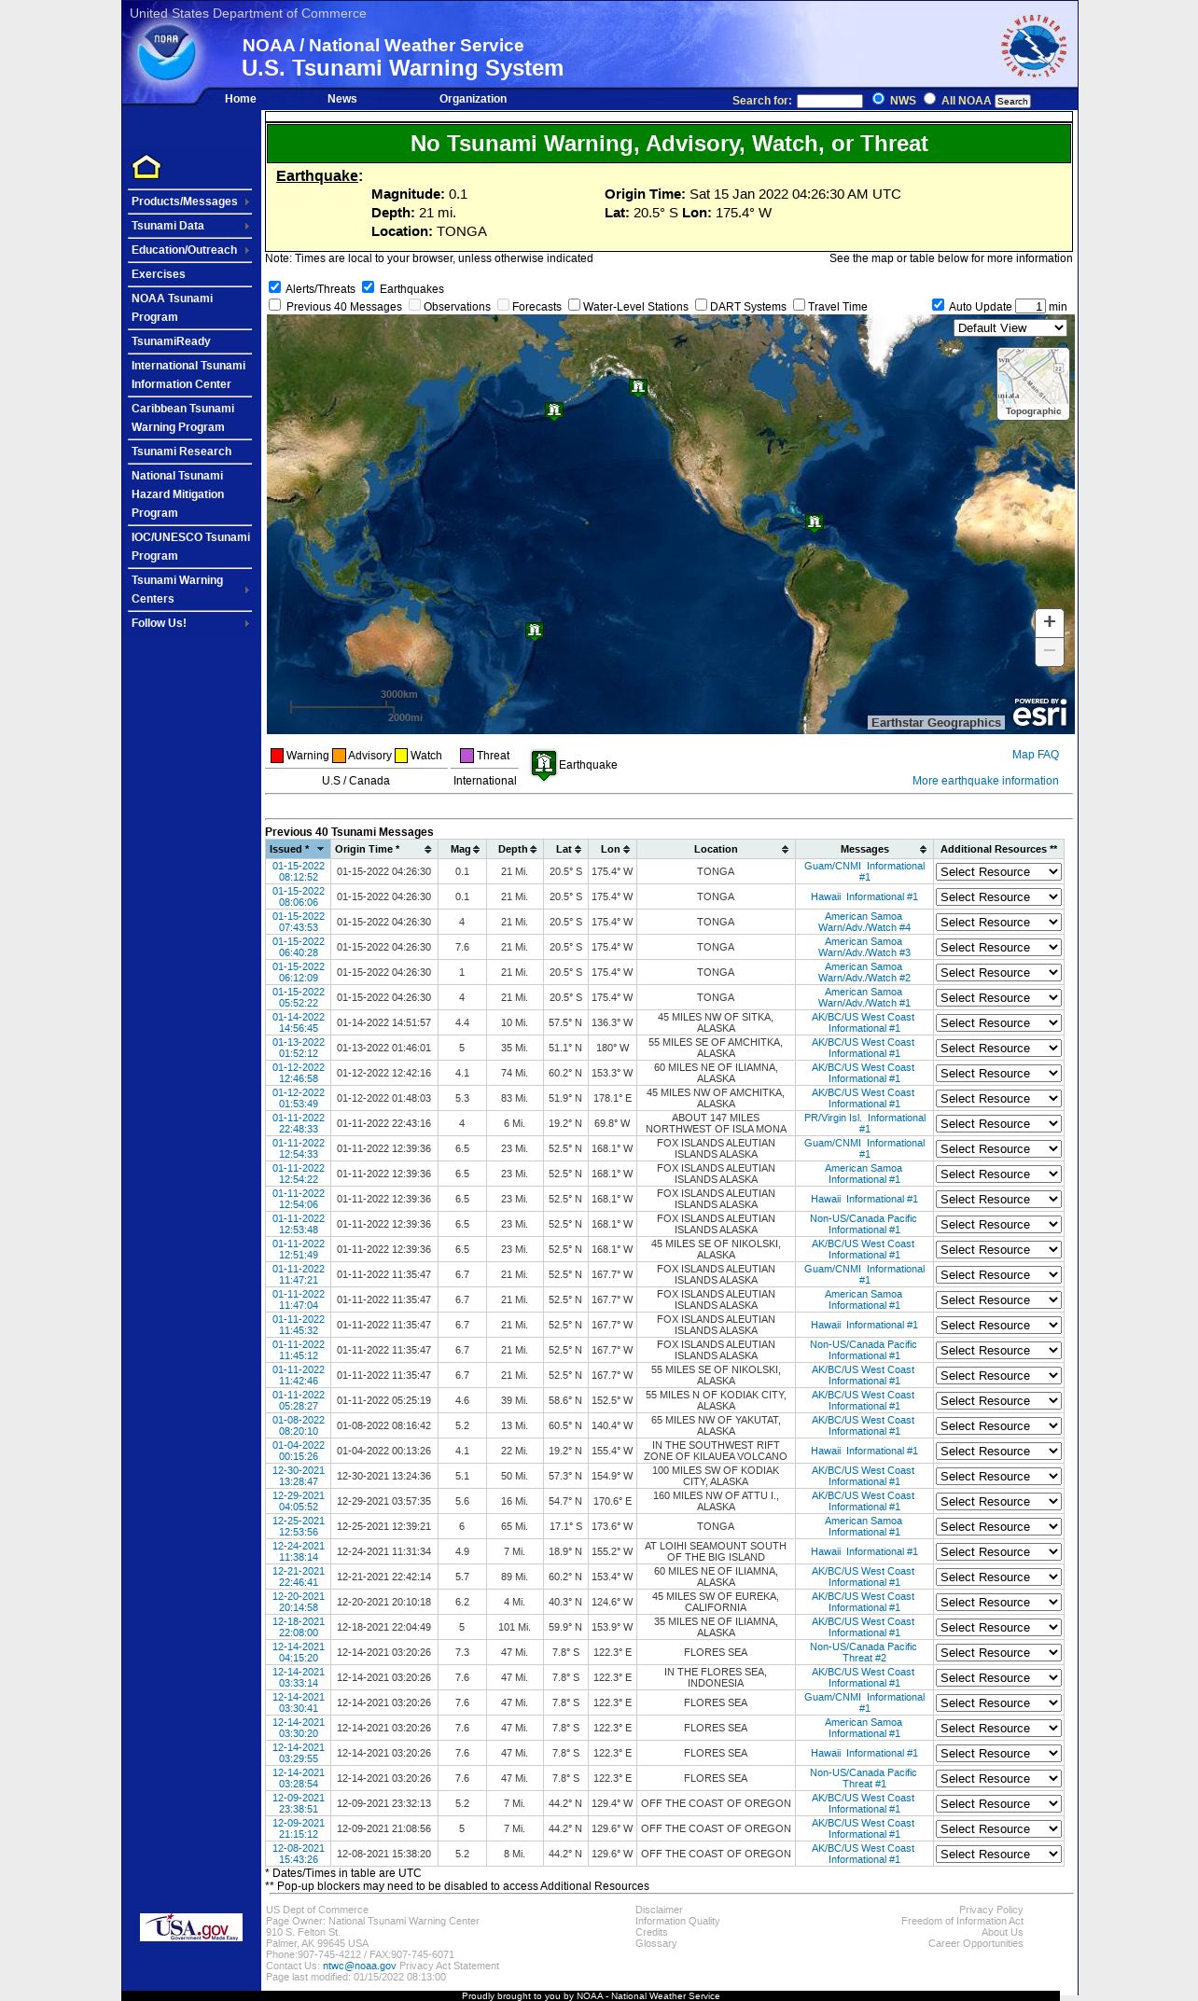
Task: Toggle Earthquakes checkbox
Action: point(369,287)
